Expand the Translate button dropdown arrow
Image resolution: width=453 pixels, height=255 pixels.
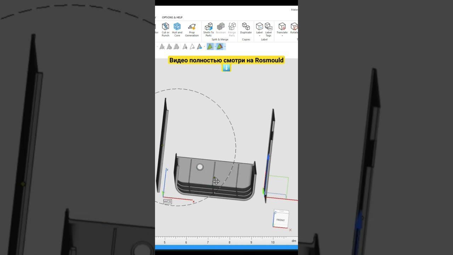pyautogui.click(x=282, y=36)
